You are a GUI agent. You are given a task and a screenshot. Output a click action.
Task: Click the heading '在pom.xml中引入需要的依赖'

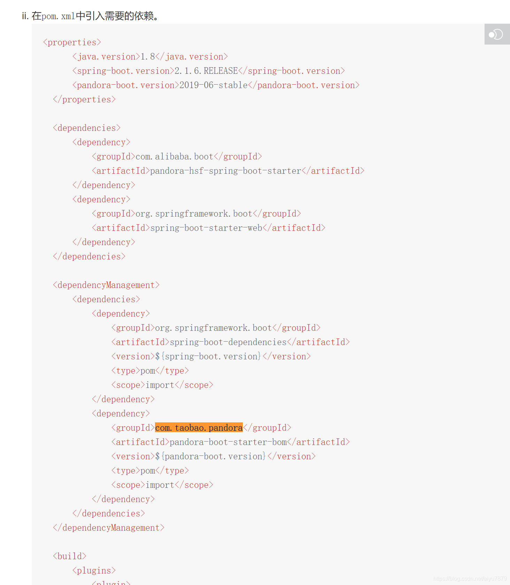pos(95,16)
